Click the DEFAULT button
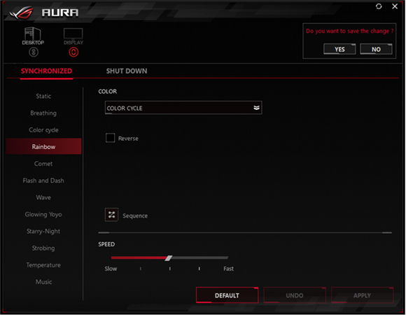The height and width of the screenshot is (315, 406). [x=227, y=295]
